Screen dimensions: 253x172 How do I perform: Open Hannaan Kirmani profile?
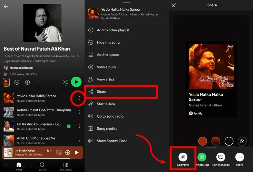click(18, 68)
